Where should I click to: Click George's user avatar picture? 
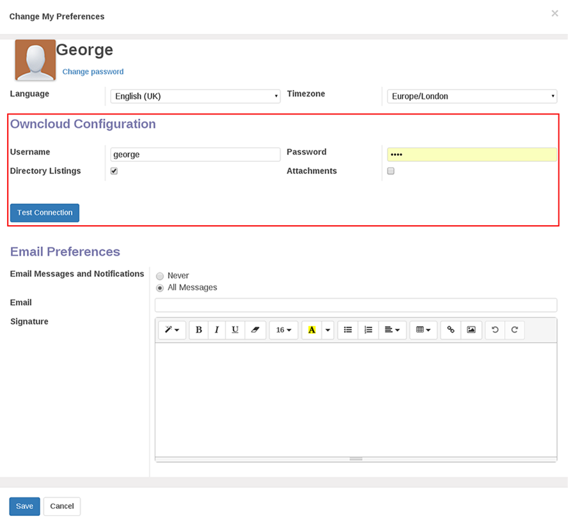[x=35, y=59]
